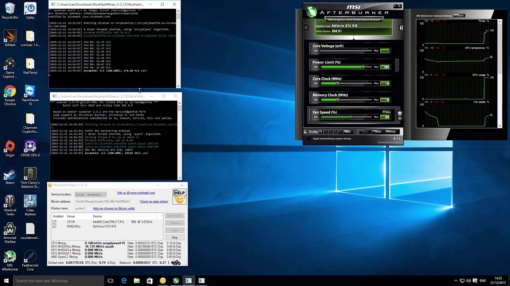Image resolution: width=510 pixels, height=286 pixels.
Task: Select Afterburner profile slot 3
Action: coord(331,132)
